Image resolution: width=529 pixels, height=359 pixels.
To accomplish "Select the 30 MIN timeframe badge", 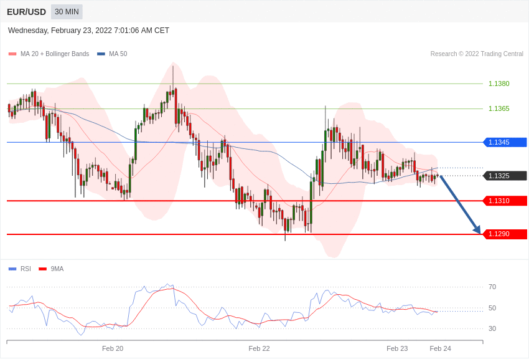I will click(x=67, y=12).
